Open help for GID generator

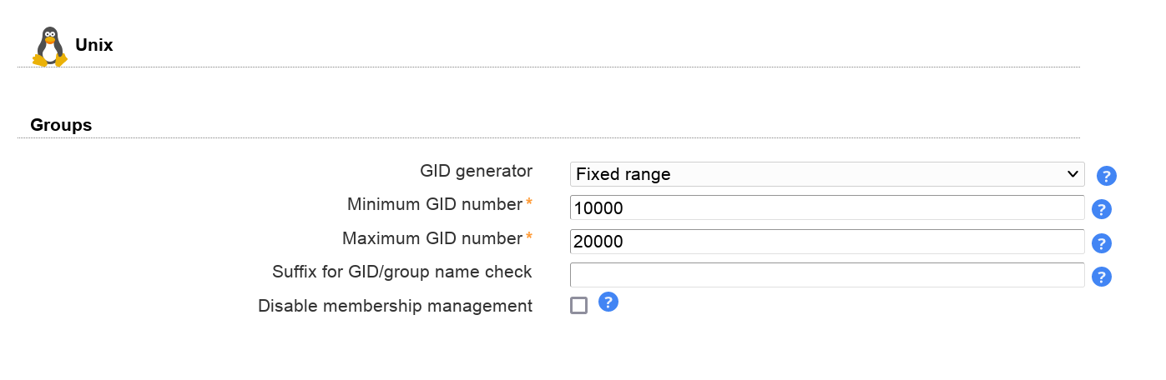coord(1106,176)
